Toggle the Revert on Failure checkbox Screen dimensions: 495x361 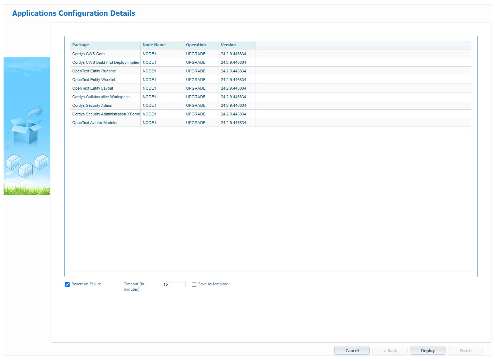67,284
